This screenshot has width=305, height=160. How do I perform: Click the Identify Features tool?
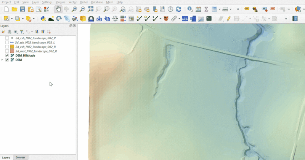[190, 9]
